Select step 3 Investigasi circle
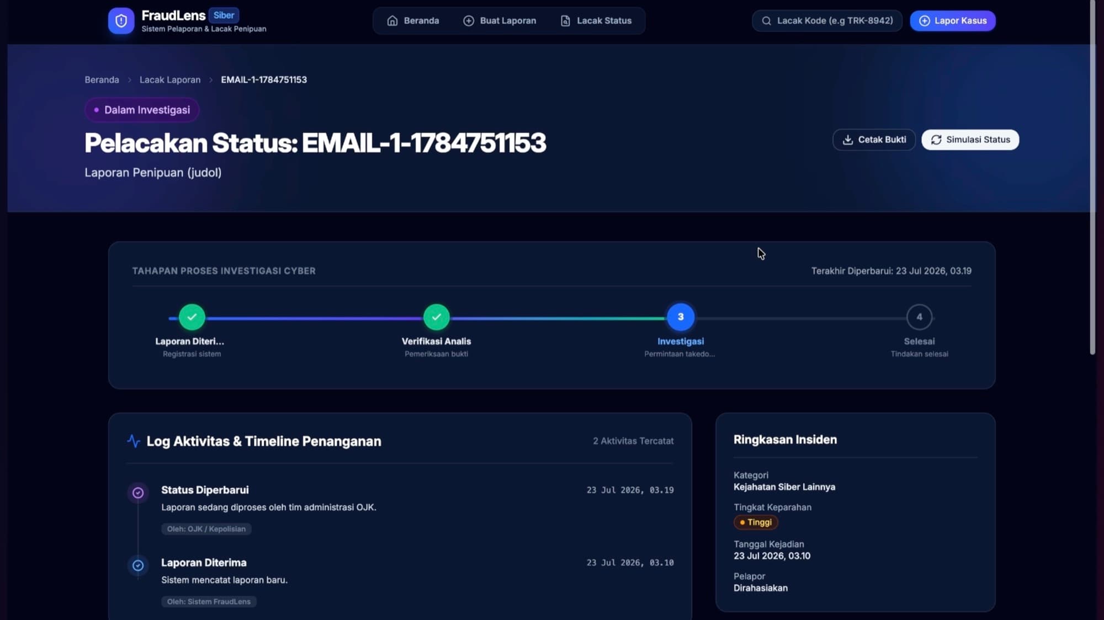The height and width of the screenshot is (620, 1104). pos(680,317)
